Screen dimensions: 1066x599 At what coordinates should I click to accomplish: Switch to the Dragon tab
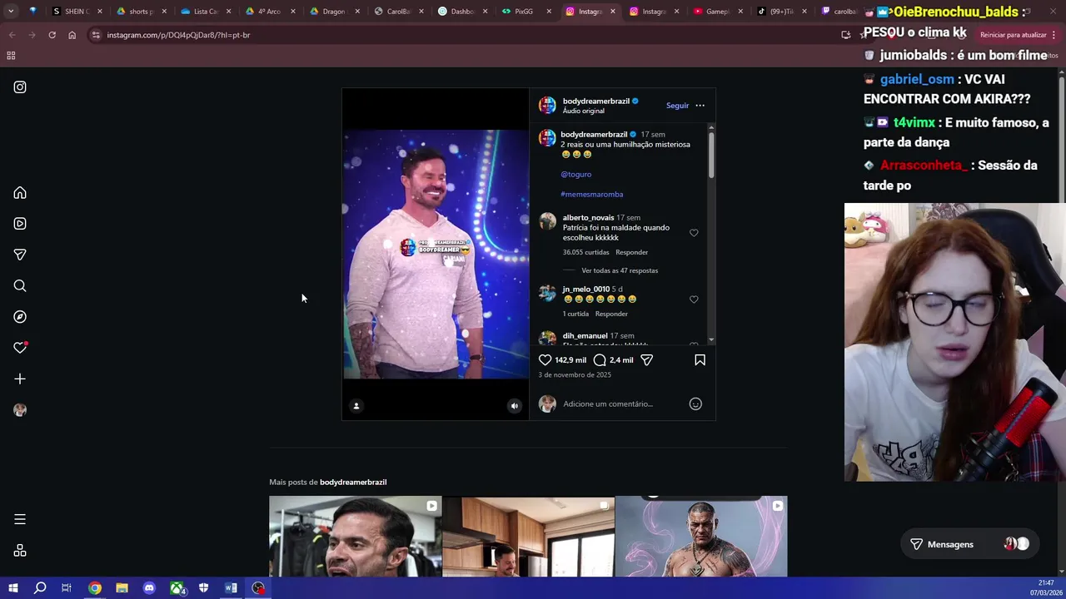coord(334,12)
